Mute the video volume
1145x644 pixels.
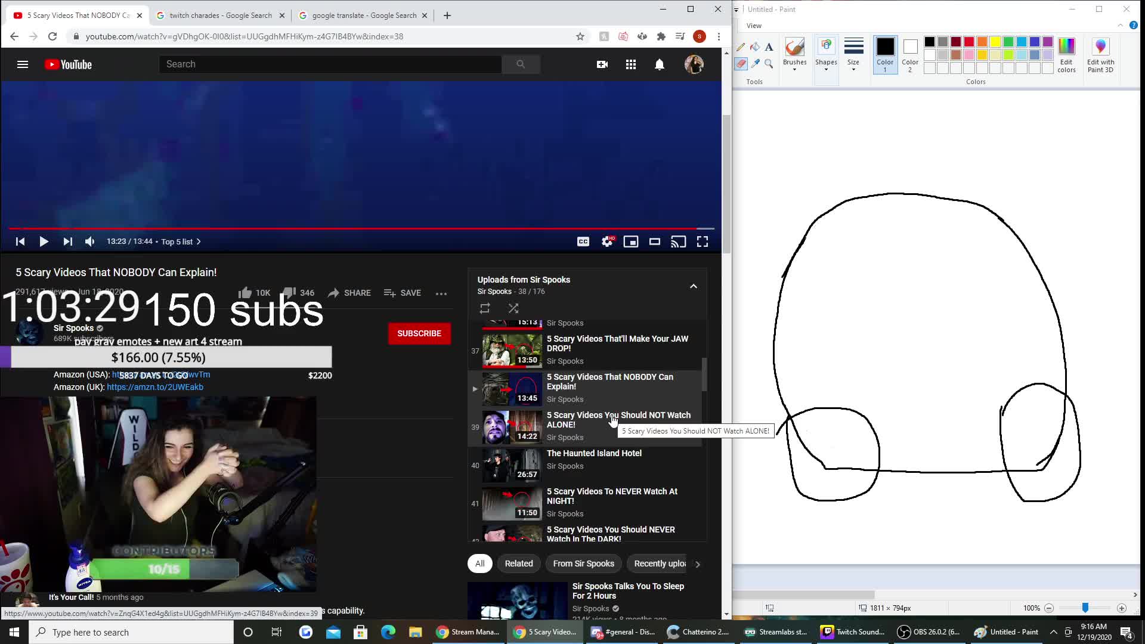90,241
